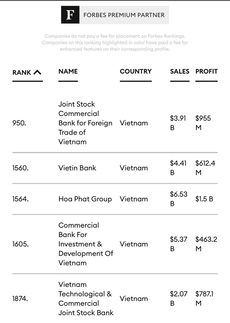
Task: Sort the list by the SALES header
Action: (180, 71)
